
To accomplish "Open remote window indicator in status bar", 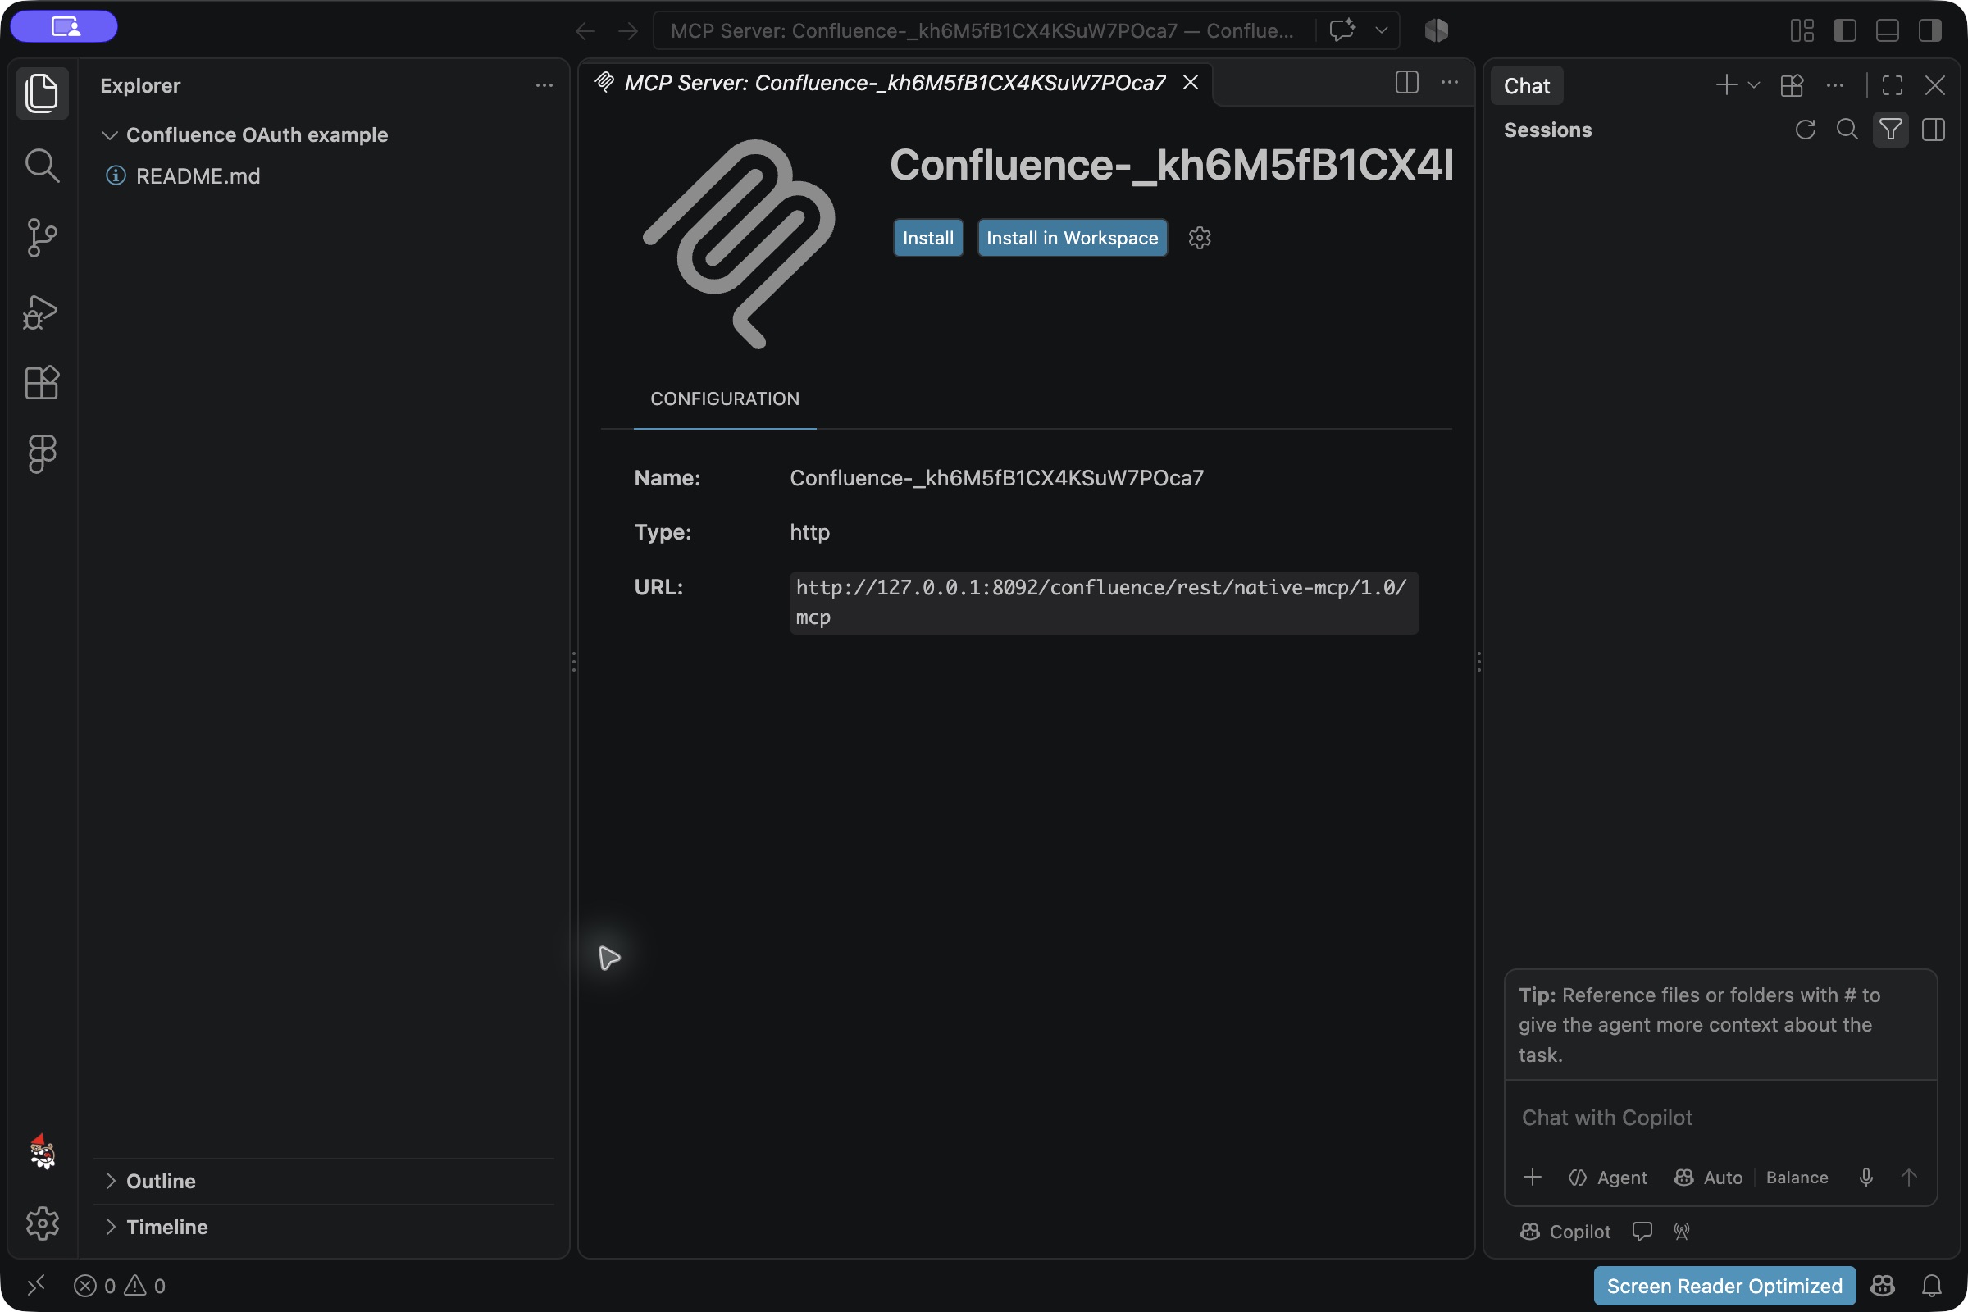I will tap(36, 1285).
